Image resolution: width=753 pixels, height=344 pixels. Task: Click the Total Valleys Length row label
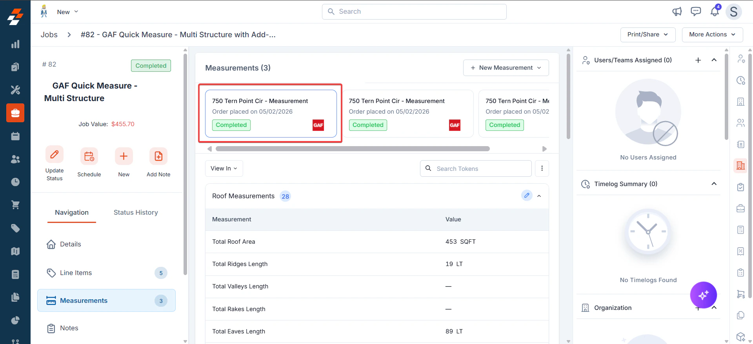[x=240, y=286]
